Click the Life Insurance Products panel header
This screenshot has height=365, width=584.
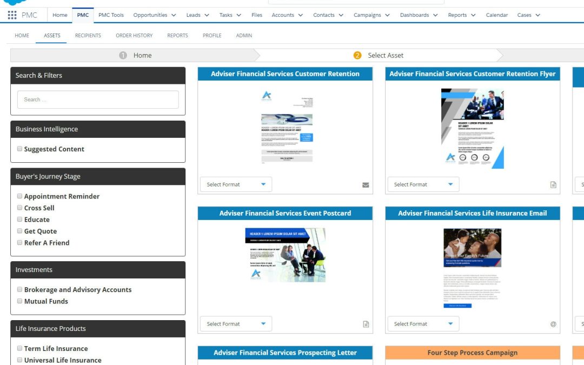[98, 329]
